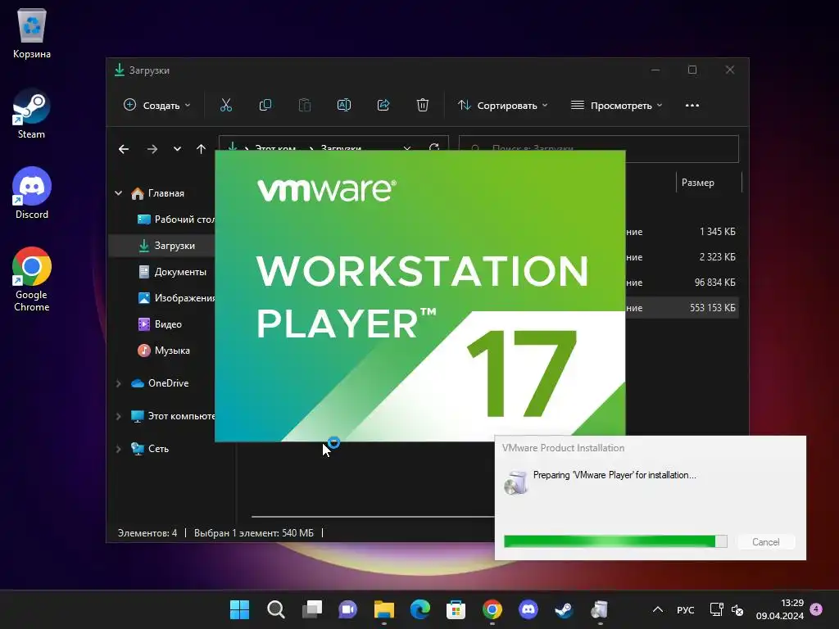The image size is (839, 629).
Task: Show hidden tray icons chevron
Action: pyautogui.click(x=658, y=609)
